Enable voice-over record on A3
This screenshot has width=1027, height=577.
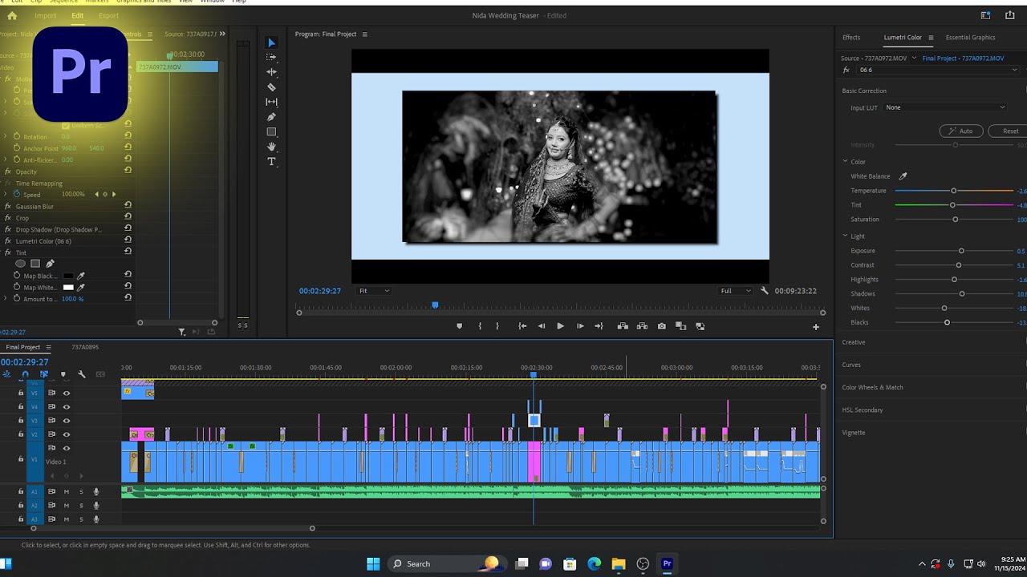pyautogui.click(x=96, y=519)
